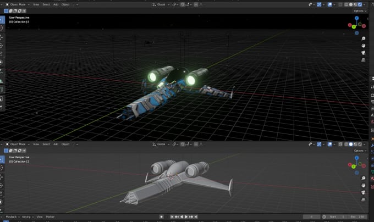374x222 pixels.
Task: Click pan hand icon in top viewport
Action: pyautogui.click(x=363, y=46)
